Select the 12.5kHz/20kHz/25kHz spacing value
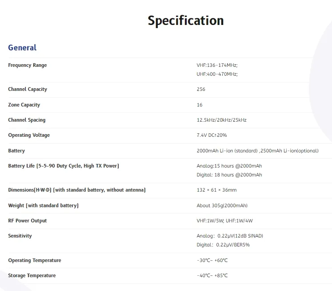332x291 pixels. 221,120
